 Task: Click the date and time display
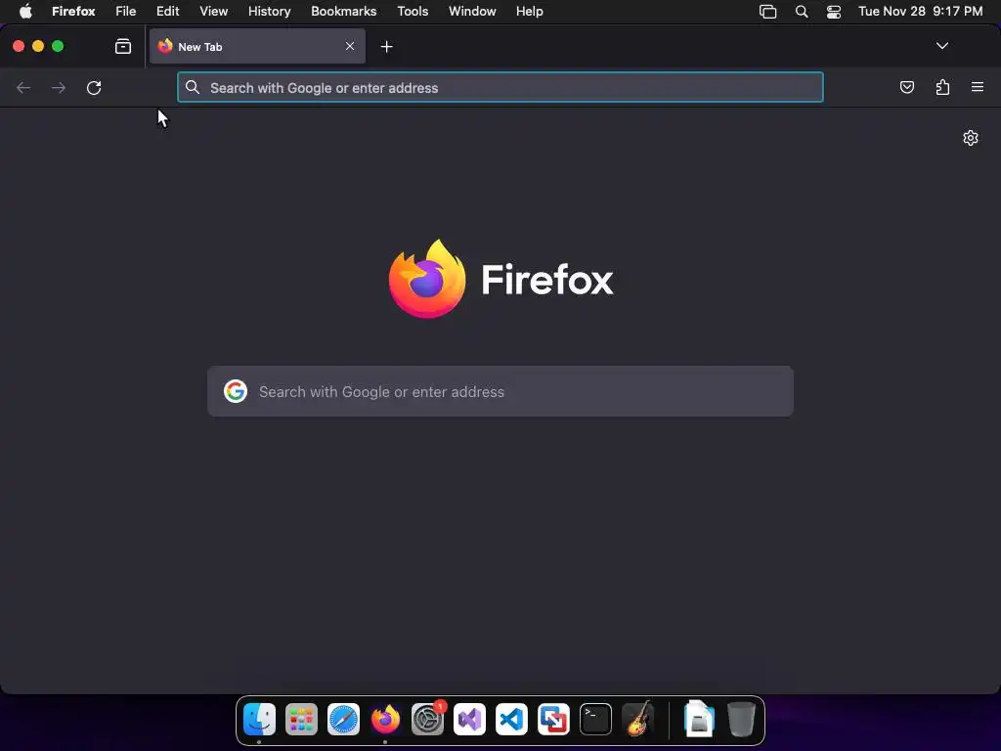pos(920,12)
